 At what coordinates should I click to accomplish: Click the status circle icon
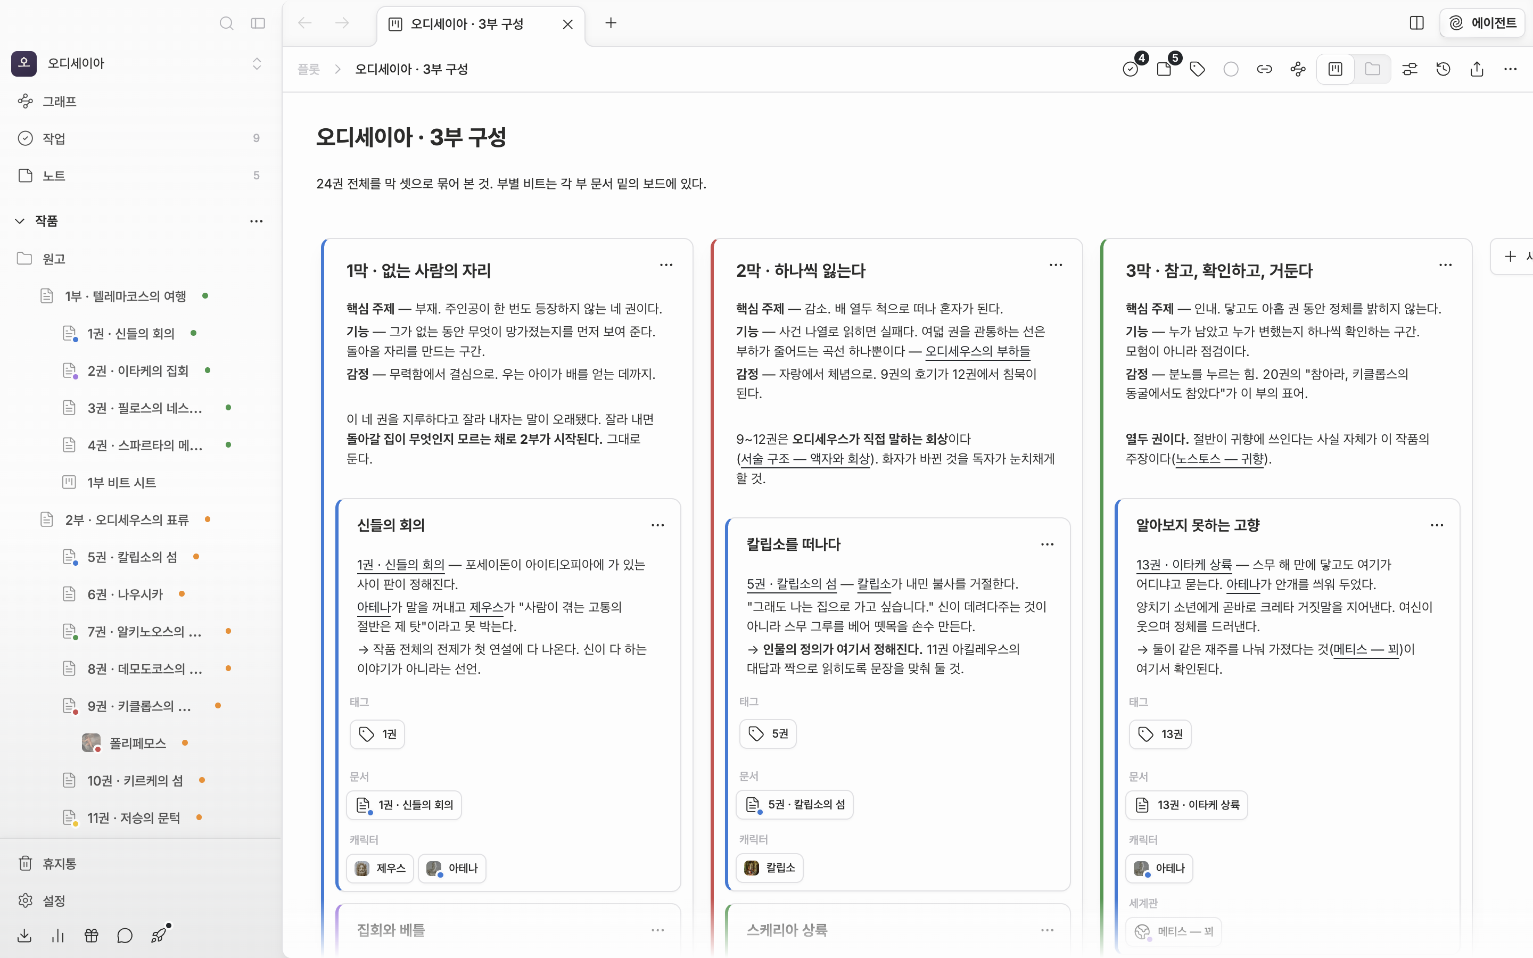tap(1231, 69)
